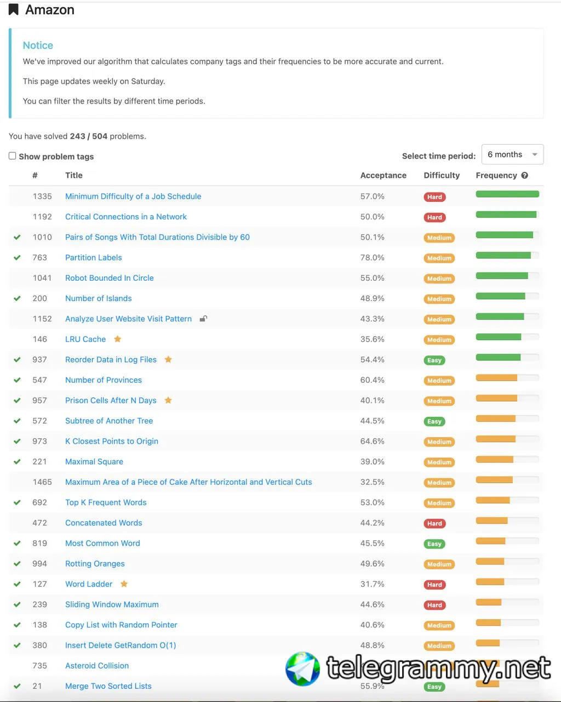Open the Number of Islands problem
This screenshot has height=702, width=561.
[99, 298]
